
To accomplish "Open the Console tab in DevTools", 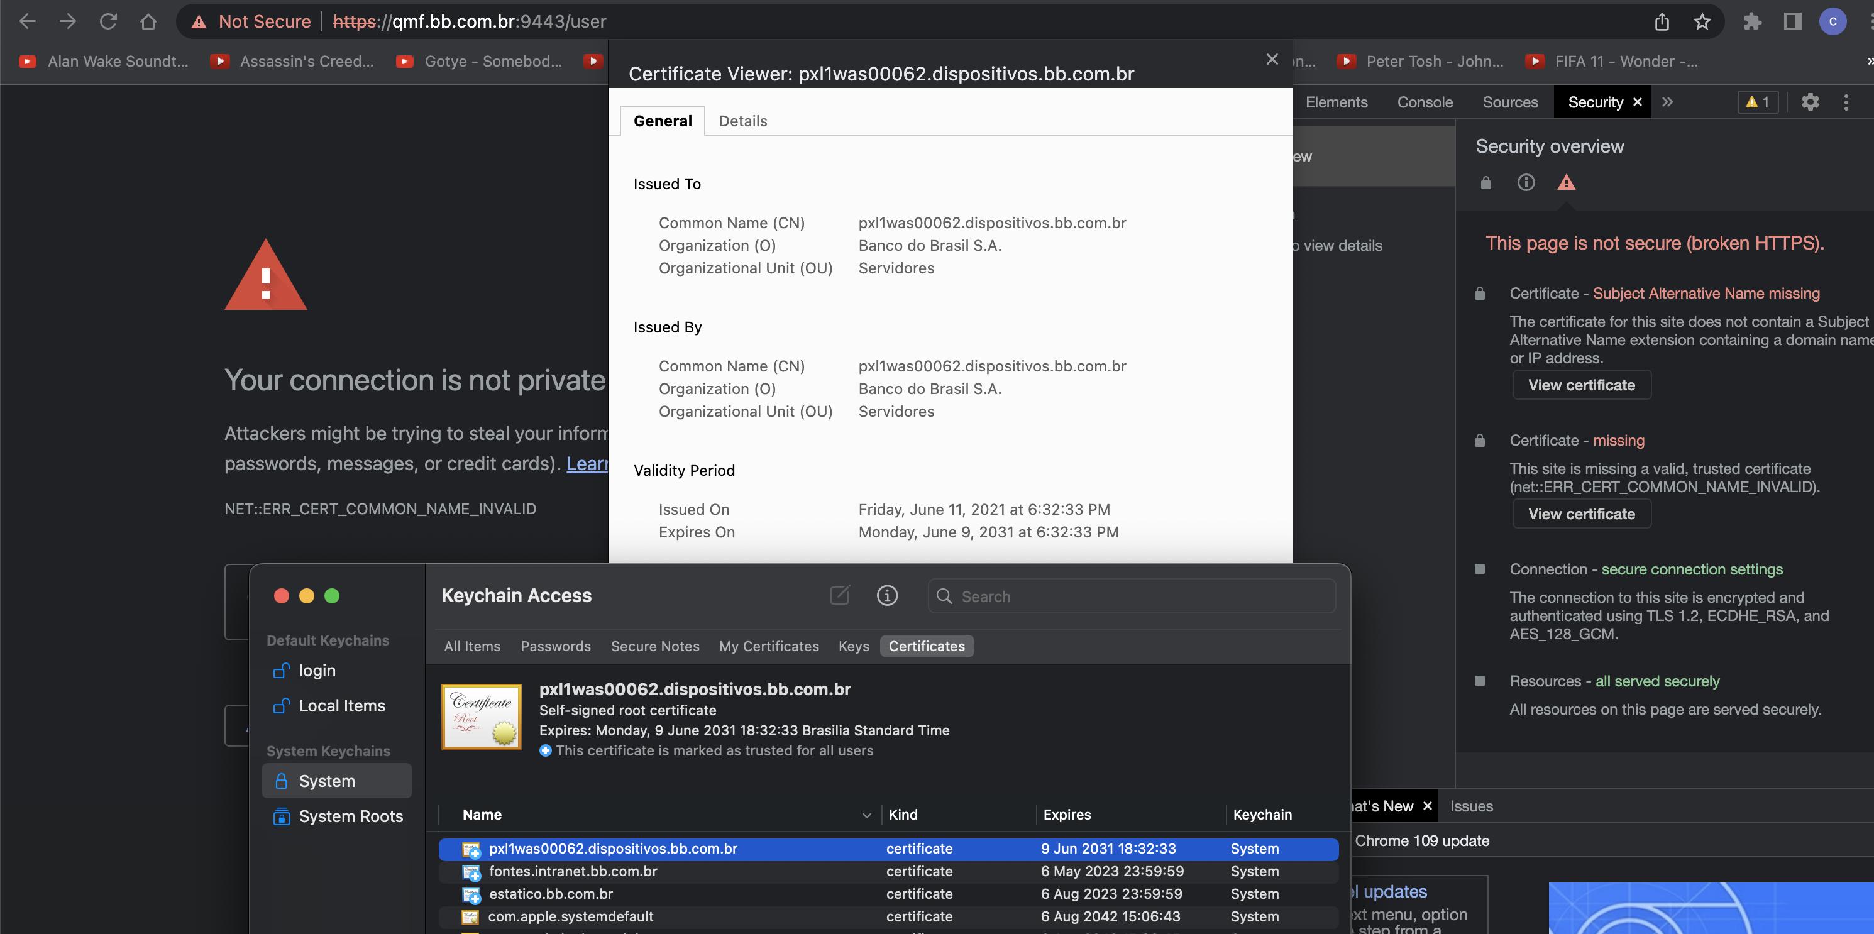I will tap(1425, 102).
